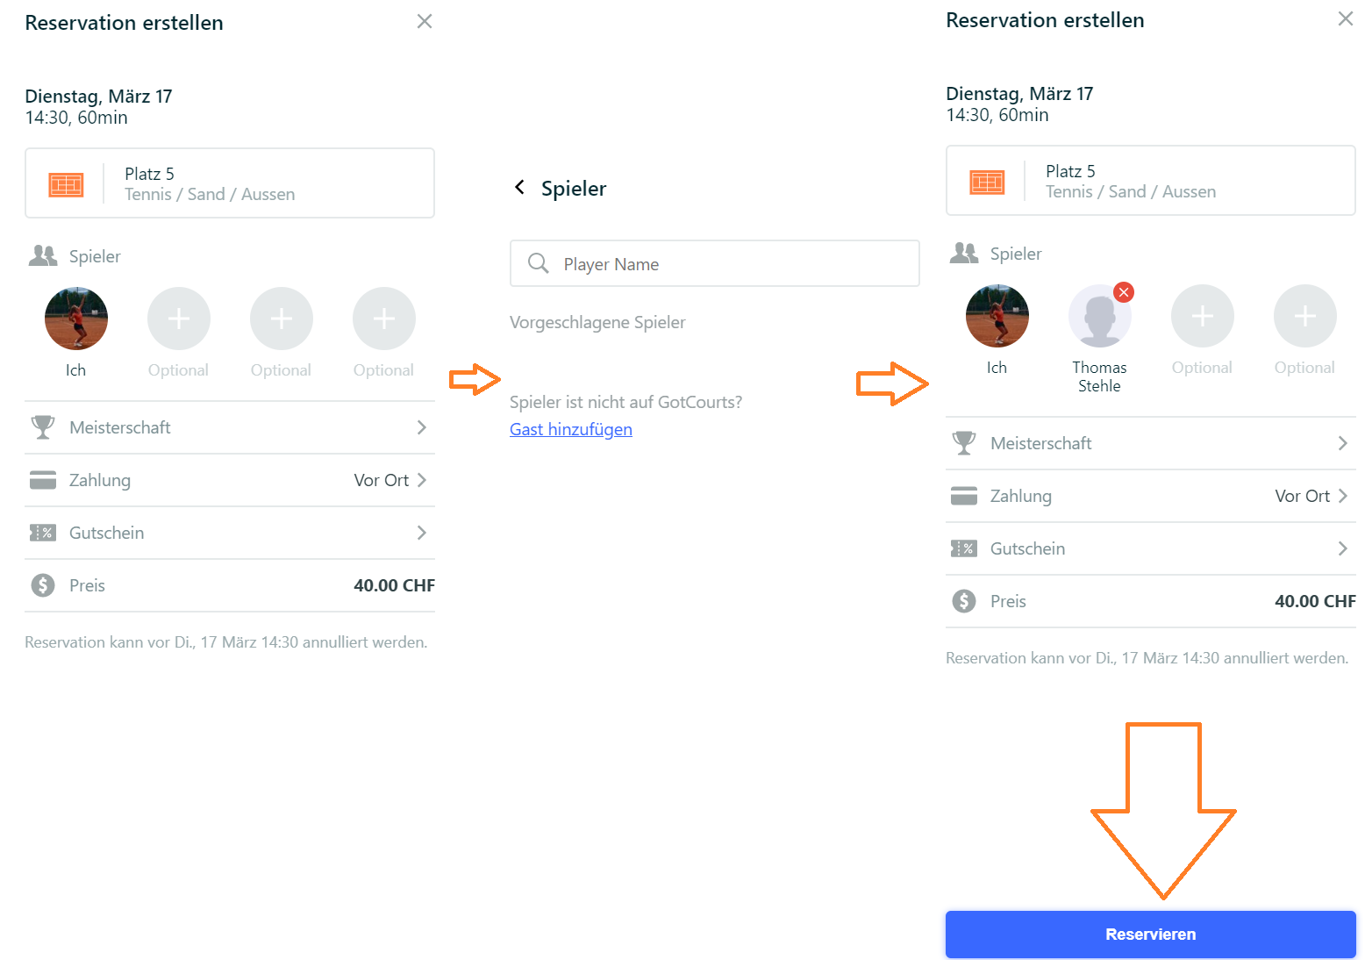Click the tennis court icon in left panel
Screen dimensions: 1365x960
coord(66,184)
